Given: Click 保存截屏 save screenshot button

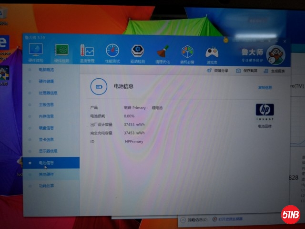Looking at the screenshot, I should point(246,71).
